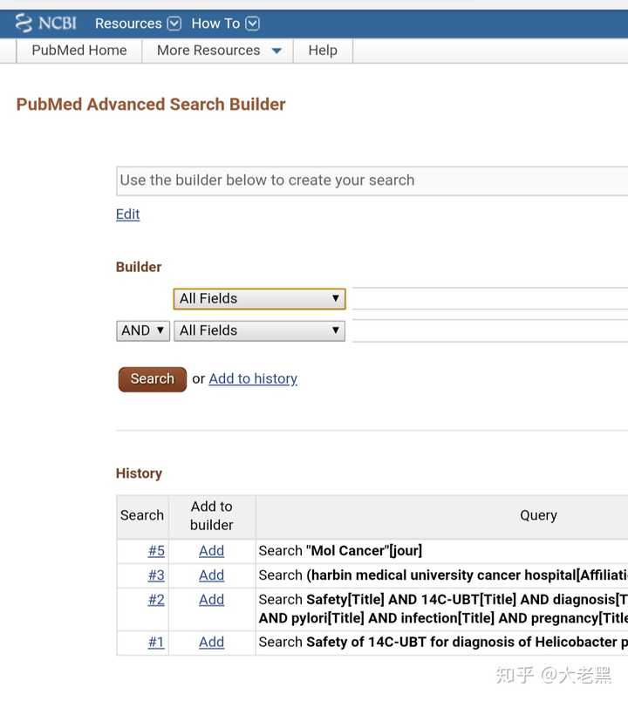
Task: Open history search #2
Action: coord(156,600)
